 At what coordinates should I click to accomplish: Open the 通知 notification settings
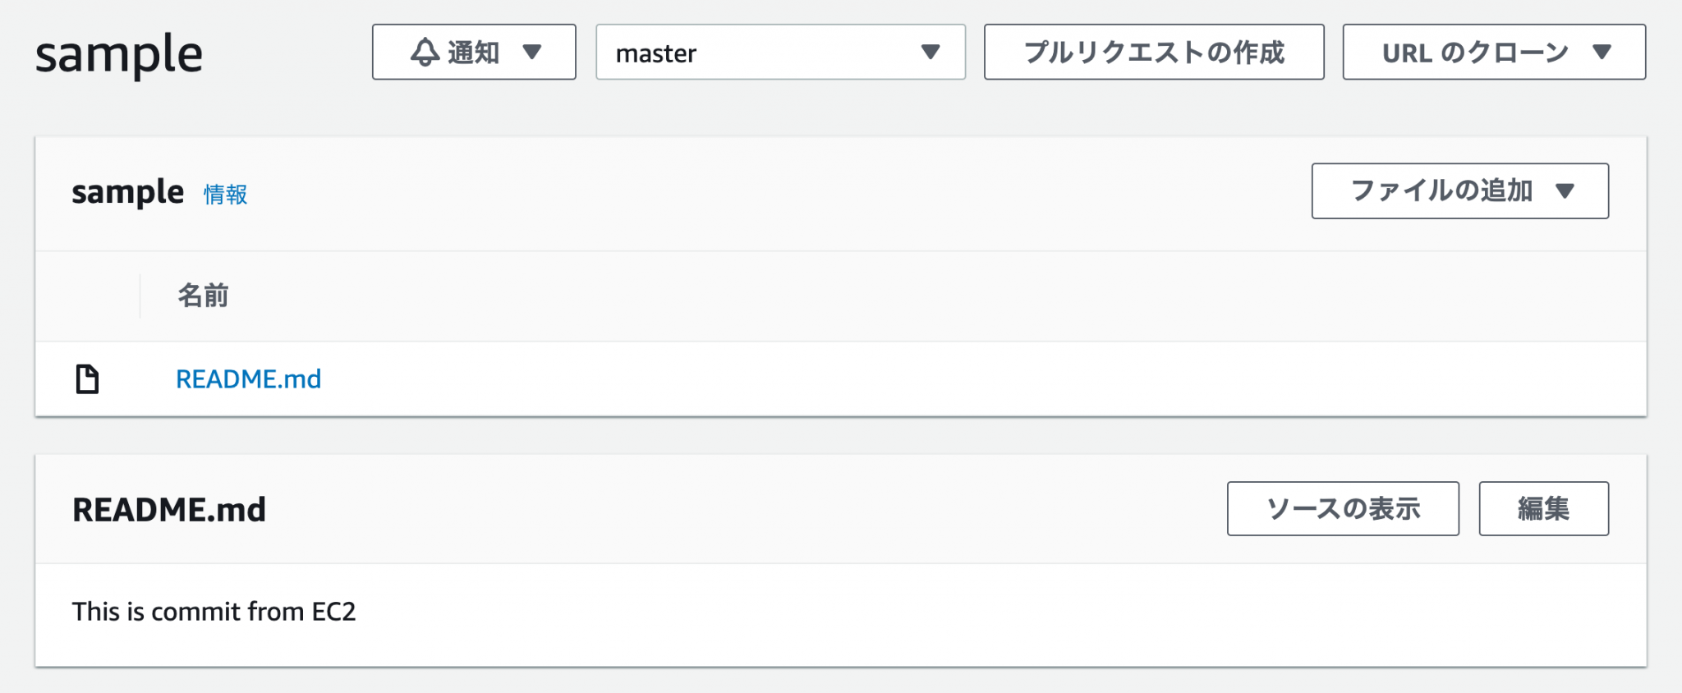472,52
